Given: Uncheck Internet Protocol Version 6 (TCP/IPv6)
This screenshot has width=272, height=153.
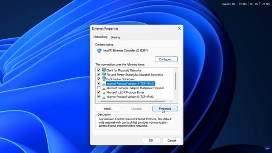Looking at the screenshot, I should point(99,96).
